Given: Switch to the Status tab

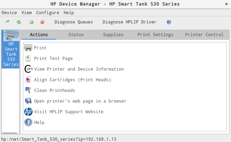Looking at the screenshot, I should click(76, 35).
